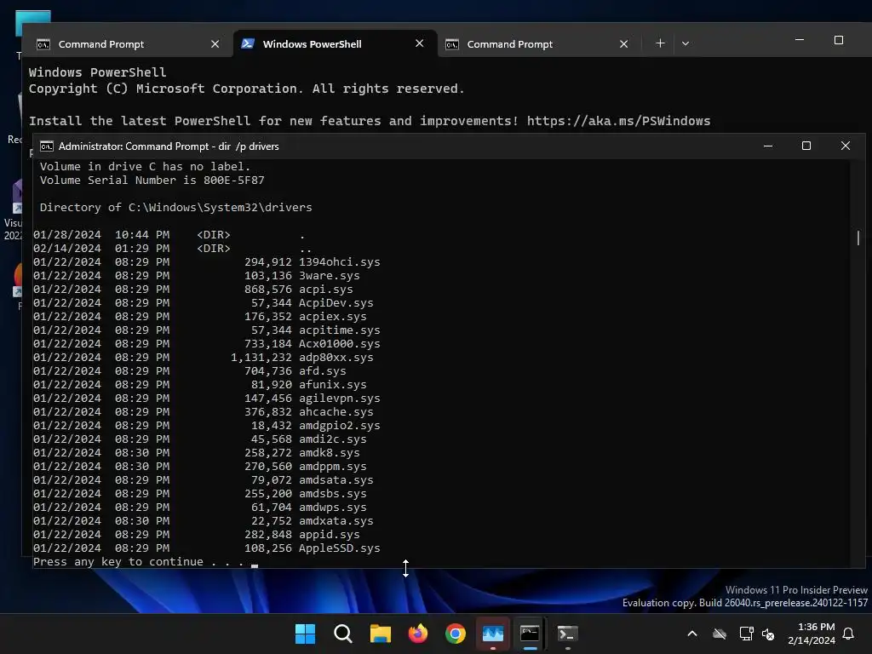The height and width of the screenshot is (654, 872).
Task: Close the third Command Prompt tab
Action: click(624, 44)
